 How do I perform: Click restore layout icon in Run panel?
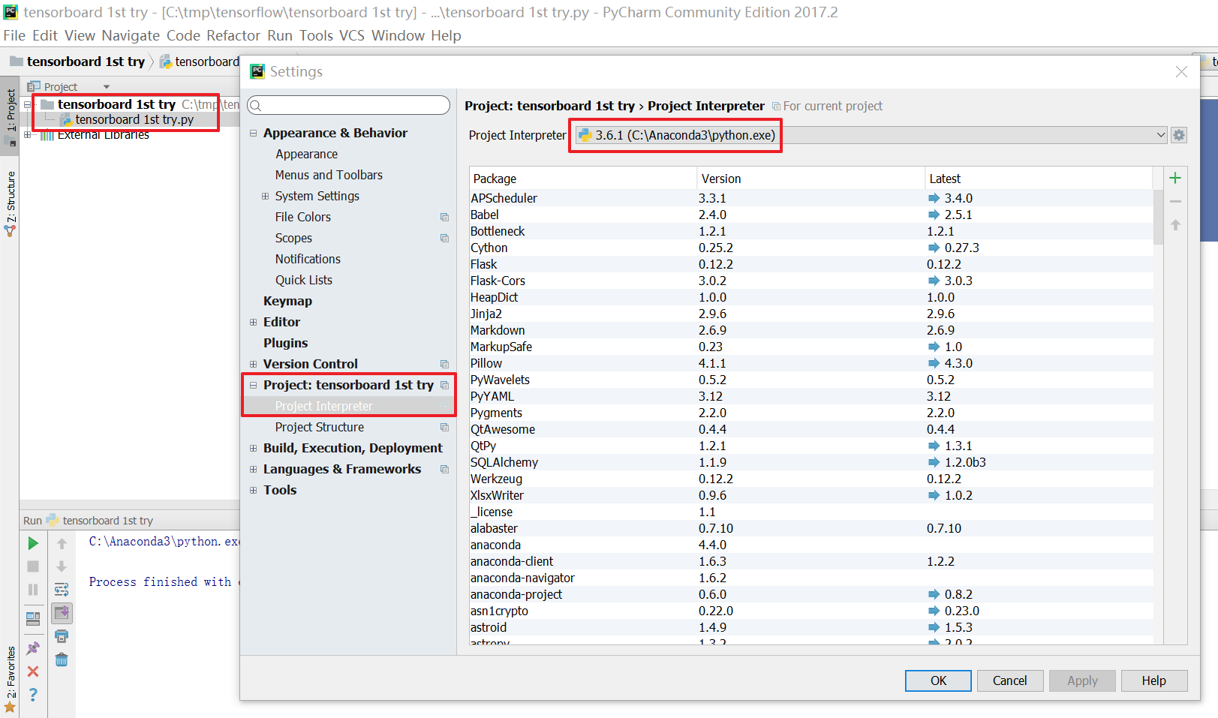[33, 619]
